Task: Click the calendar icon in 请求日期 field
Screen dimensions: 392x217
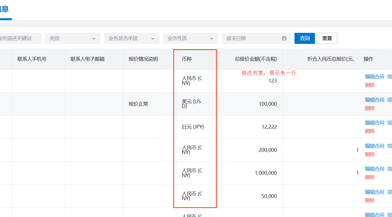Action: tap(284, 38)
